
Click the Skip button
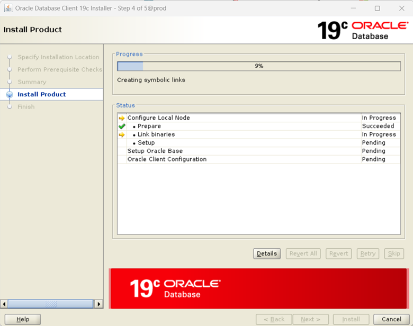coord(394,253)
